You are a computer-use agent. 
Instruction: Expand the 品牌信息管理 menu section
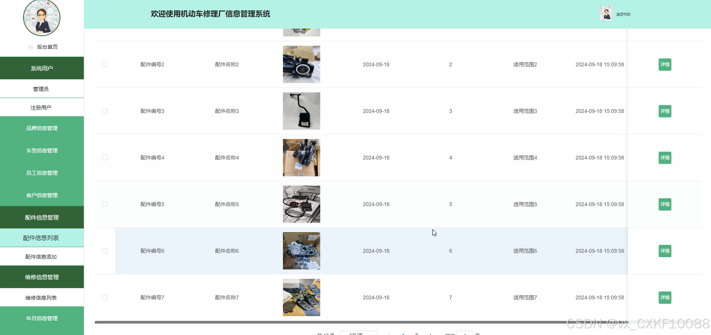click(x=42, y=128)
